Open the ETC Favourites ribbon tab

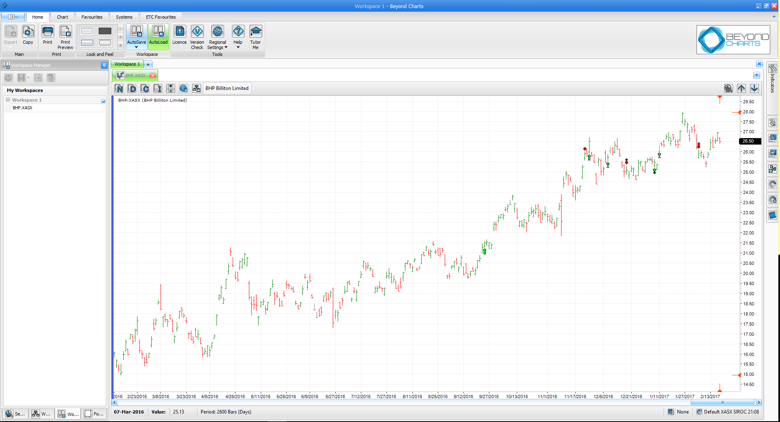161,17
